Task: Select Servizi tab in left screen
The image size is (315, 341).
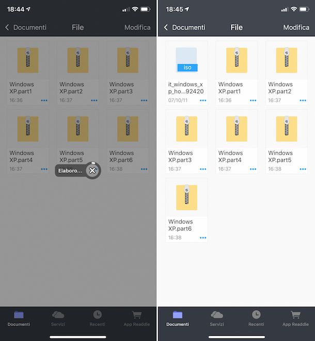Action: (x=58, y=319)
